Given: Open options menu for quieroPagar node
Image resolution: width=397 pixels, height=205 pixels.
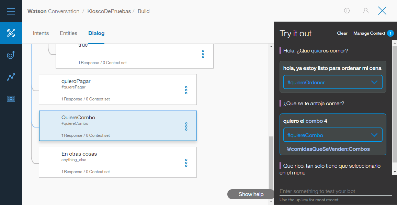Looking at the screenshot, I should [x=186, y=90].
